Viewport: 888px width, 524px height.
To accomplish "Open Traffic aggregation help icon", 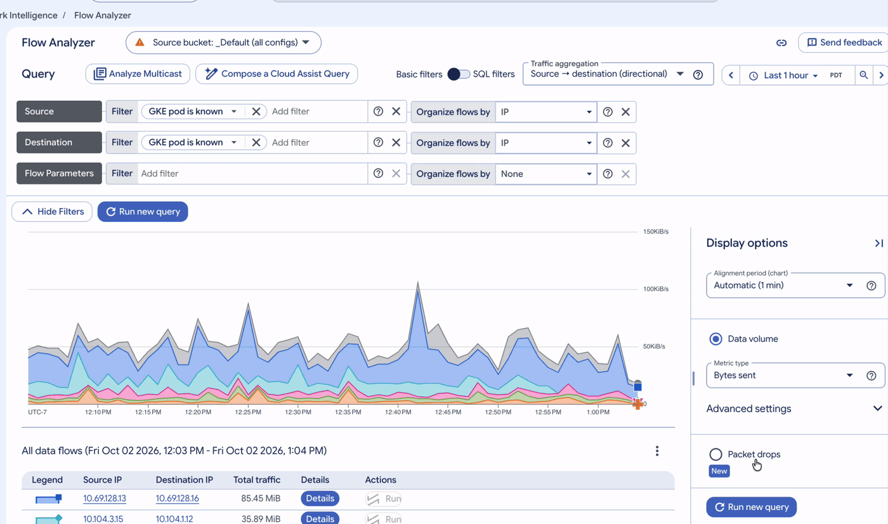I will point(698,74).
